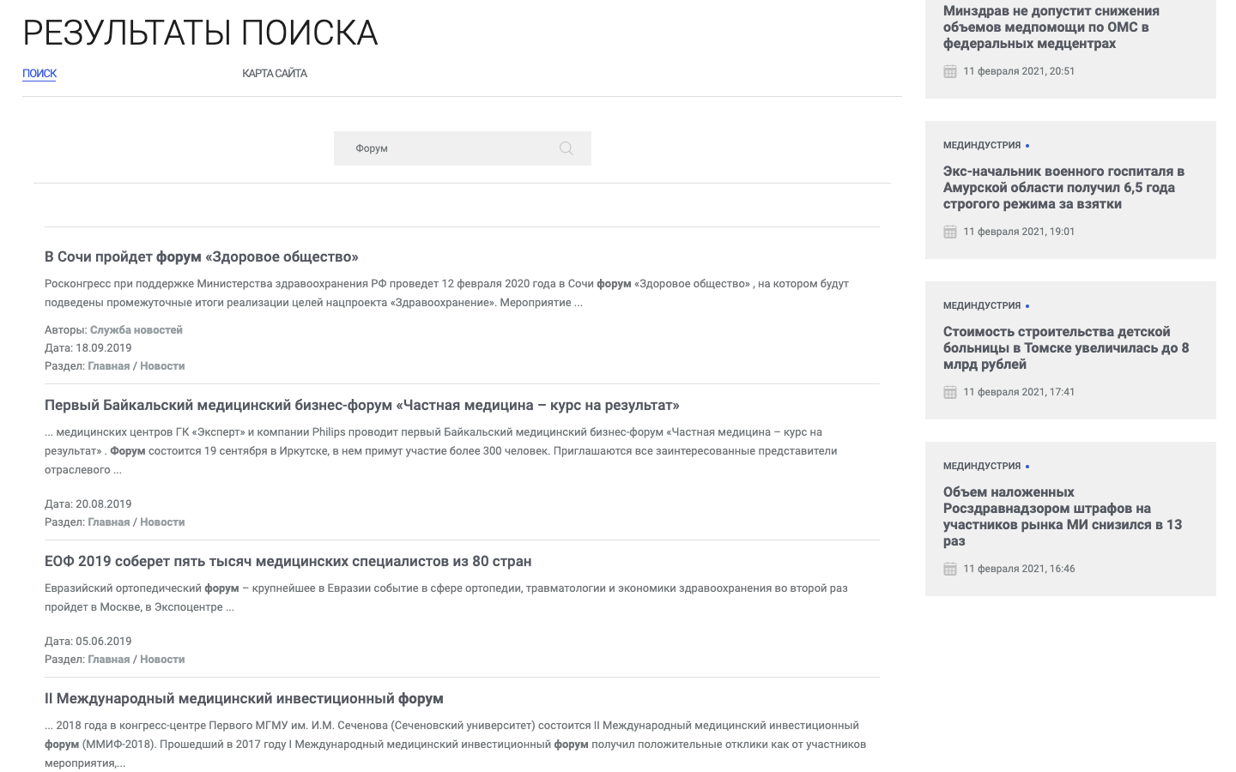Click the Служба новостей author link
Image resolution: width=1236 pixels, height=772 pixels.
(x=136, y=329)
